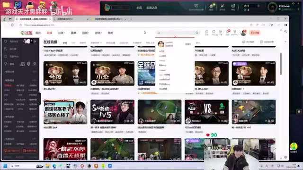This screenshot has width=303, height=170.
Task: Click the Douyu shark logo
Action: (27, 33)
